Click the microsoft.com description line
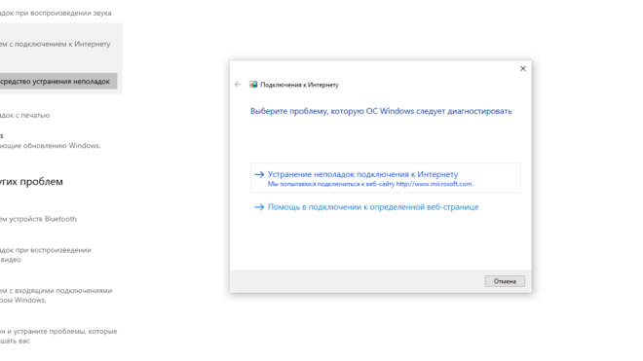This screenshot has width=643, height=361. (370, 184)
